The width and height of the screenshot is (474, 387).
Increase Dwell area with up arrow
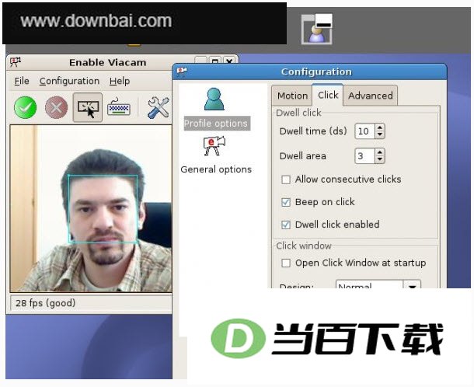click(380, 152)
